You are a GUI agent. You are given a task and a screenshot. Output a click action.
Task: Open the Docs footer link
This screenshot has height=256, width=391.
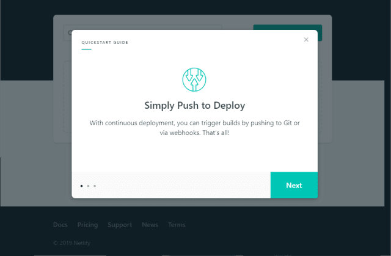point(60,225)
